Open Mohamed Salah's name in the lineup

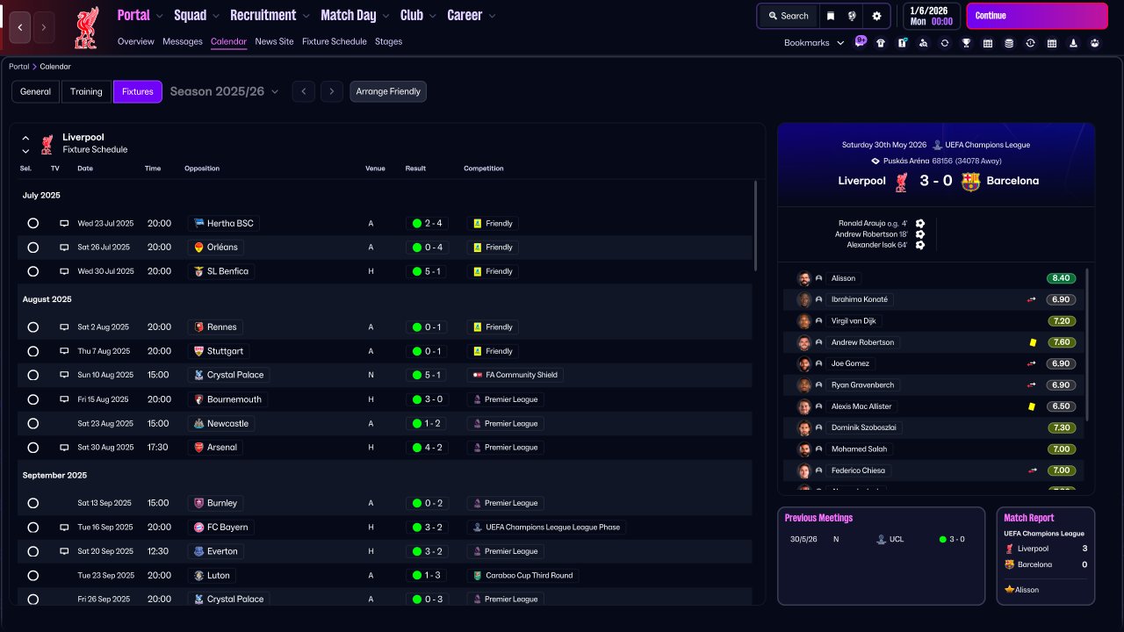coord(860,449)
